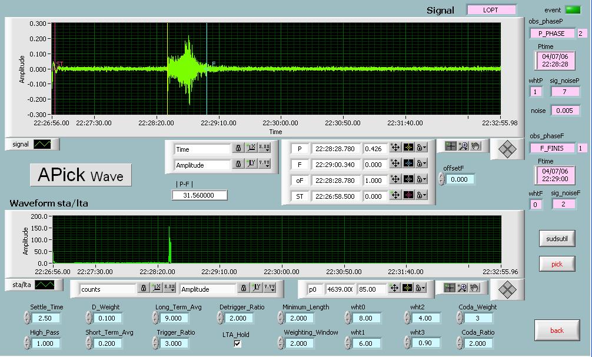
Task: Open the sta/lta Amplitude axis format menu
Action: [x=270, y=288]
